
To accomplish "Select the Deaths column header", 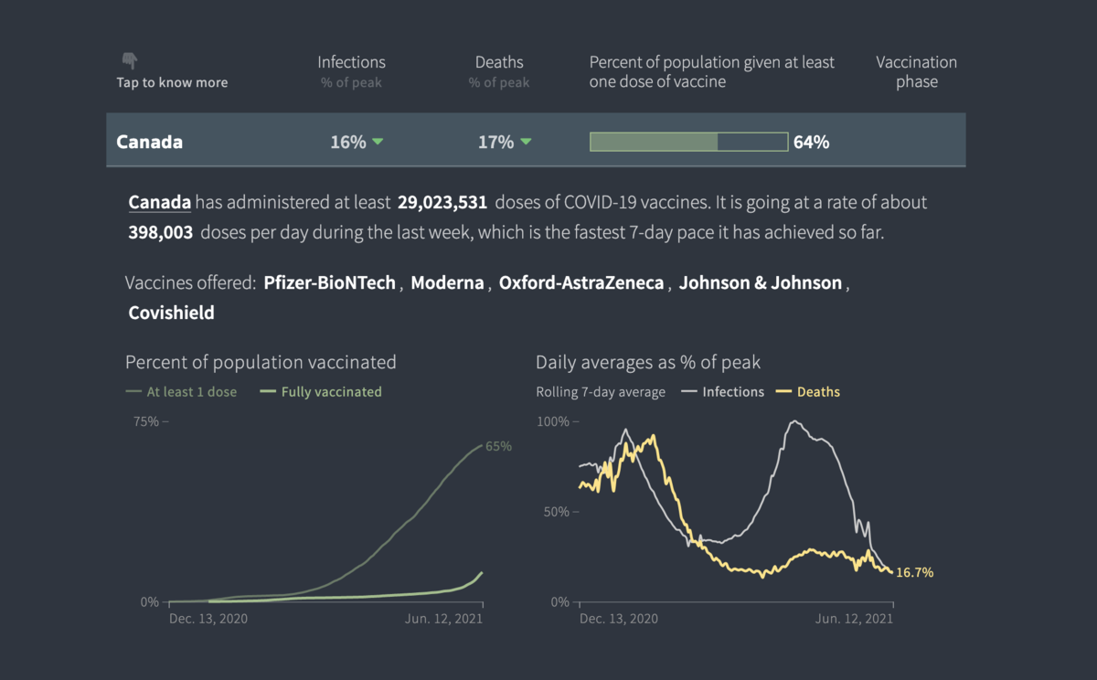I will [499, 62].
